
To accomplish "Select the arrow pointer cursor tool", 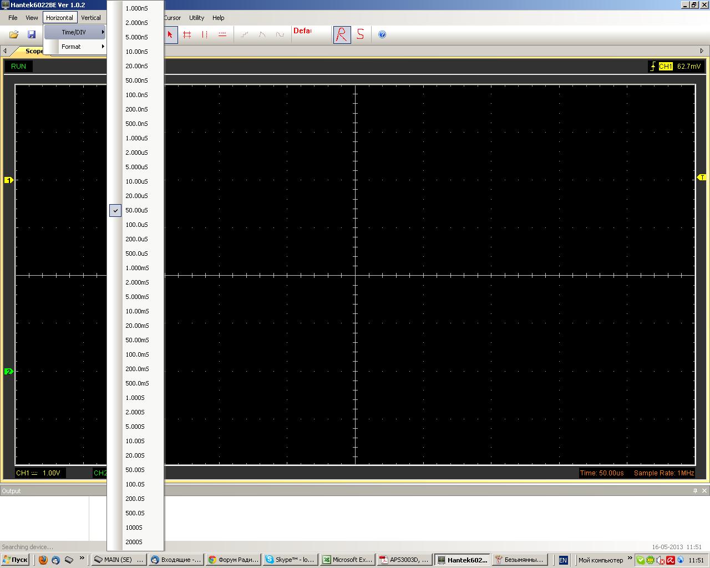I will tap(170, 34).
